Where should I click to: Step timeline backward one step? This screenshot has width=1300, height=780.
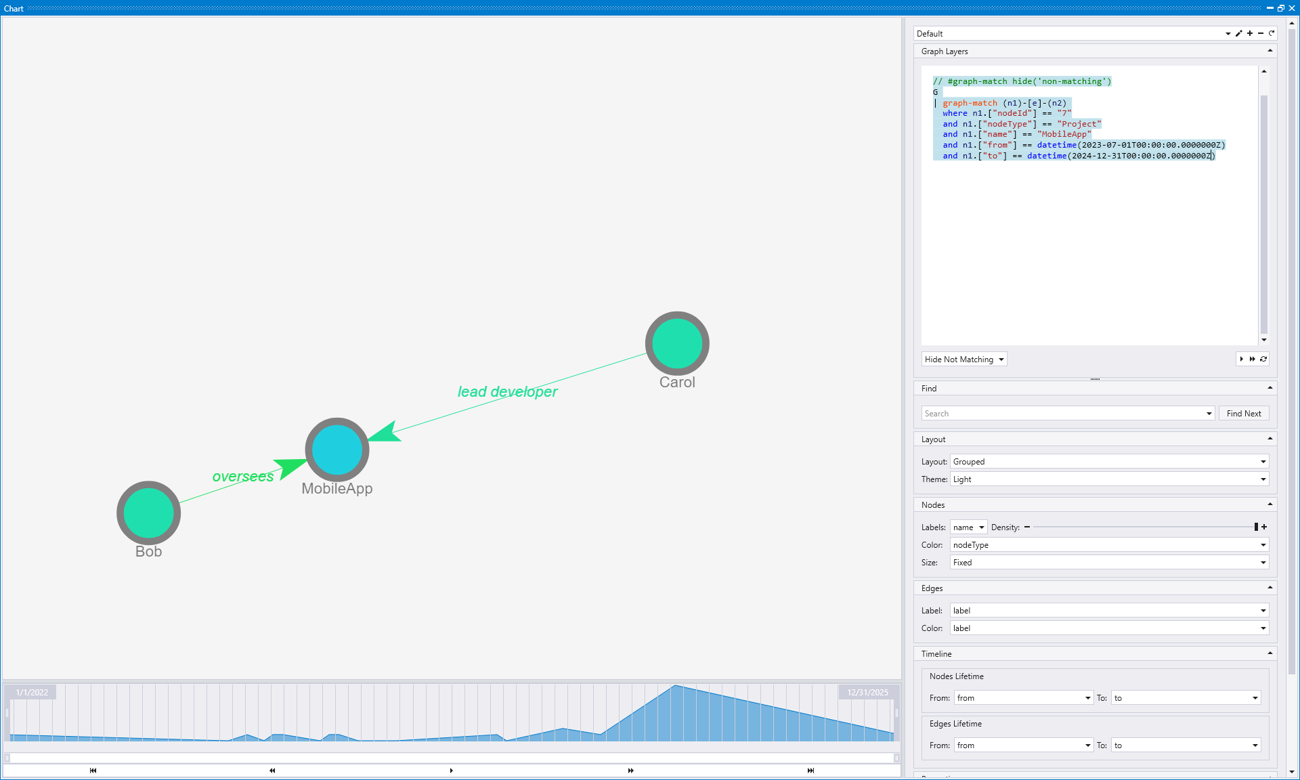[x=272, y=771]
